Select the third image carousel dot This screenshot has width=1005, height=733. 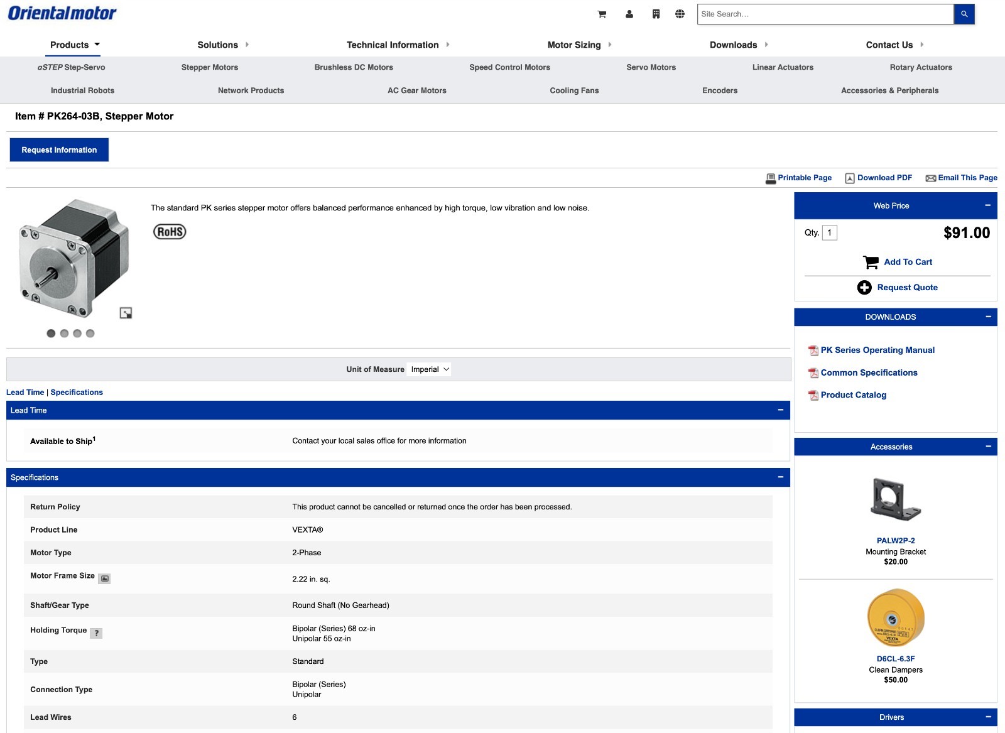tap(77, 334)
